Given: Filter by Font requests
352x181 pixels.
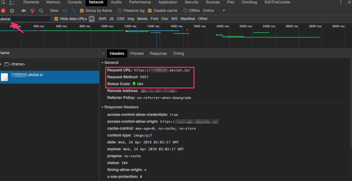Looking at the screenshot, I should pos(154,19).
